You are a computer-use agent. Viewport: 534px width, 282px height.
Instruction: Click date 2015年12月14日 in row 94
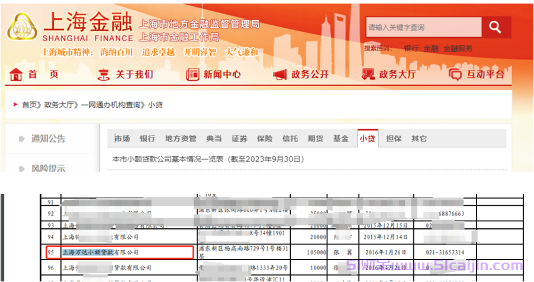tap(385, 237)
